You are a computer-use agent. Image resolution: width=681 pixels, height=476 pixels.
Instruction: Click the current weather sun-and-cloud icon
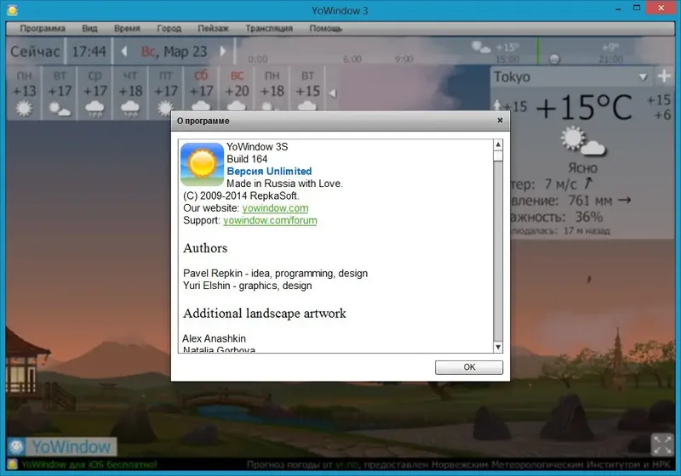582,141
